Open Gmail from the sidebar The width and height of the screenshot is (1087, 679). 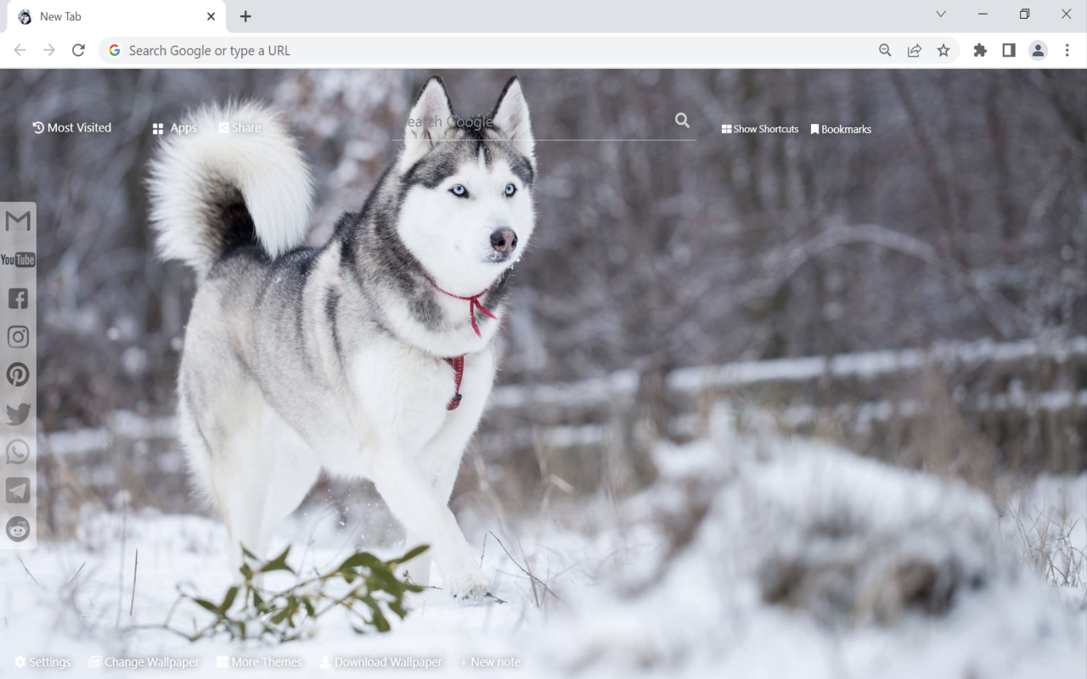coord(18,221)
